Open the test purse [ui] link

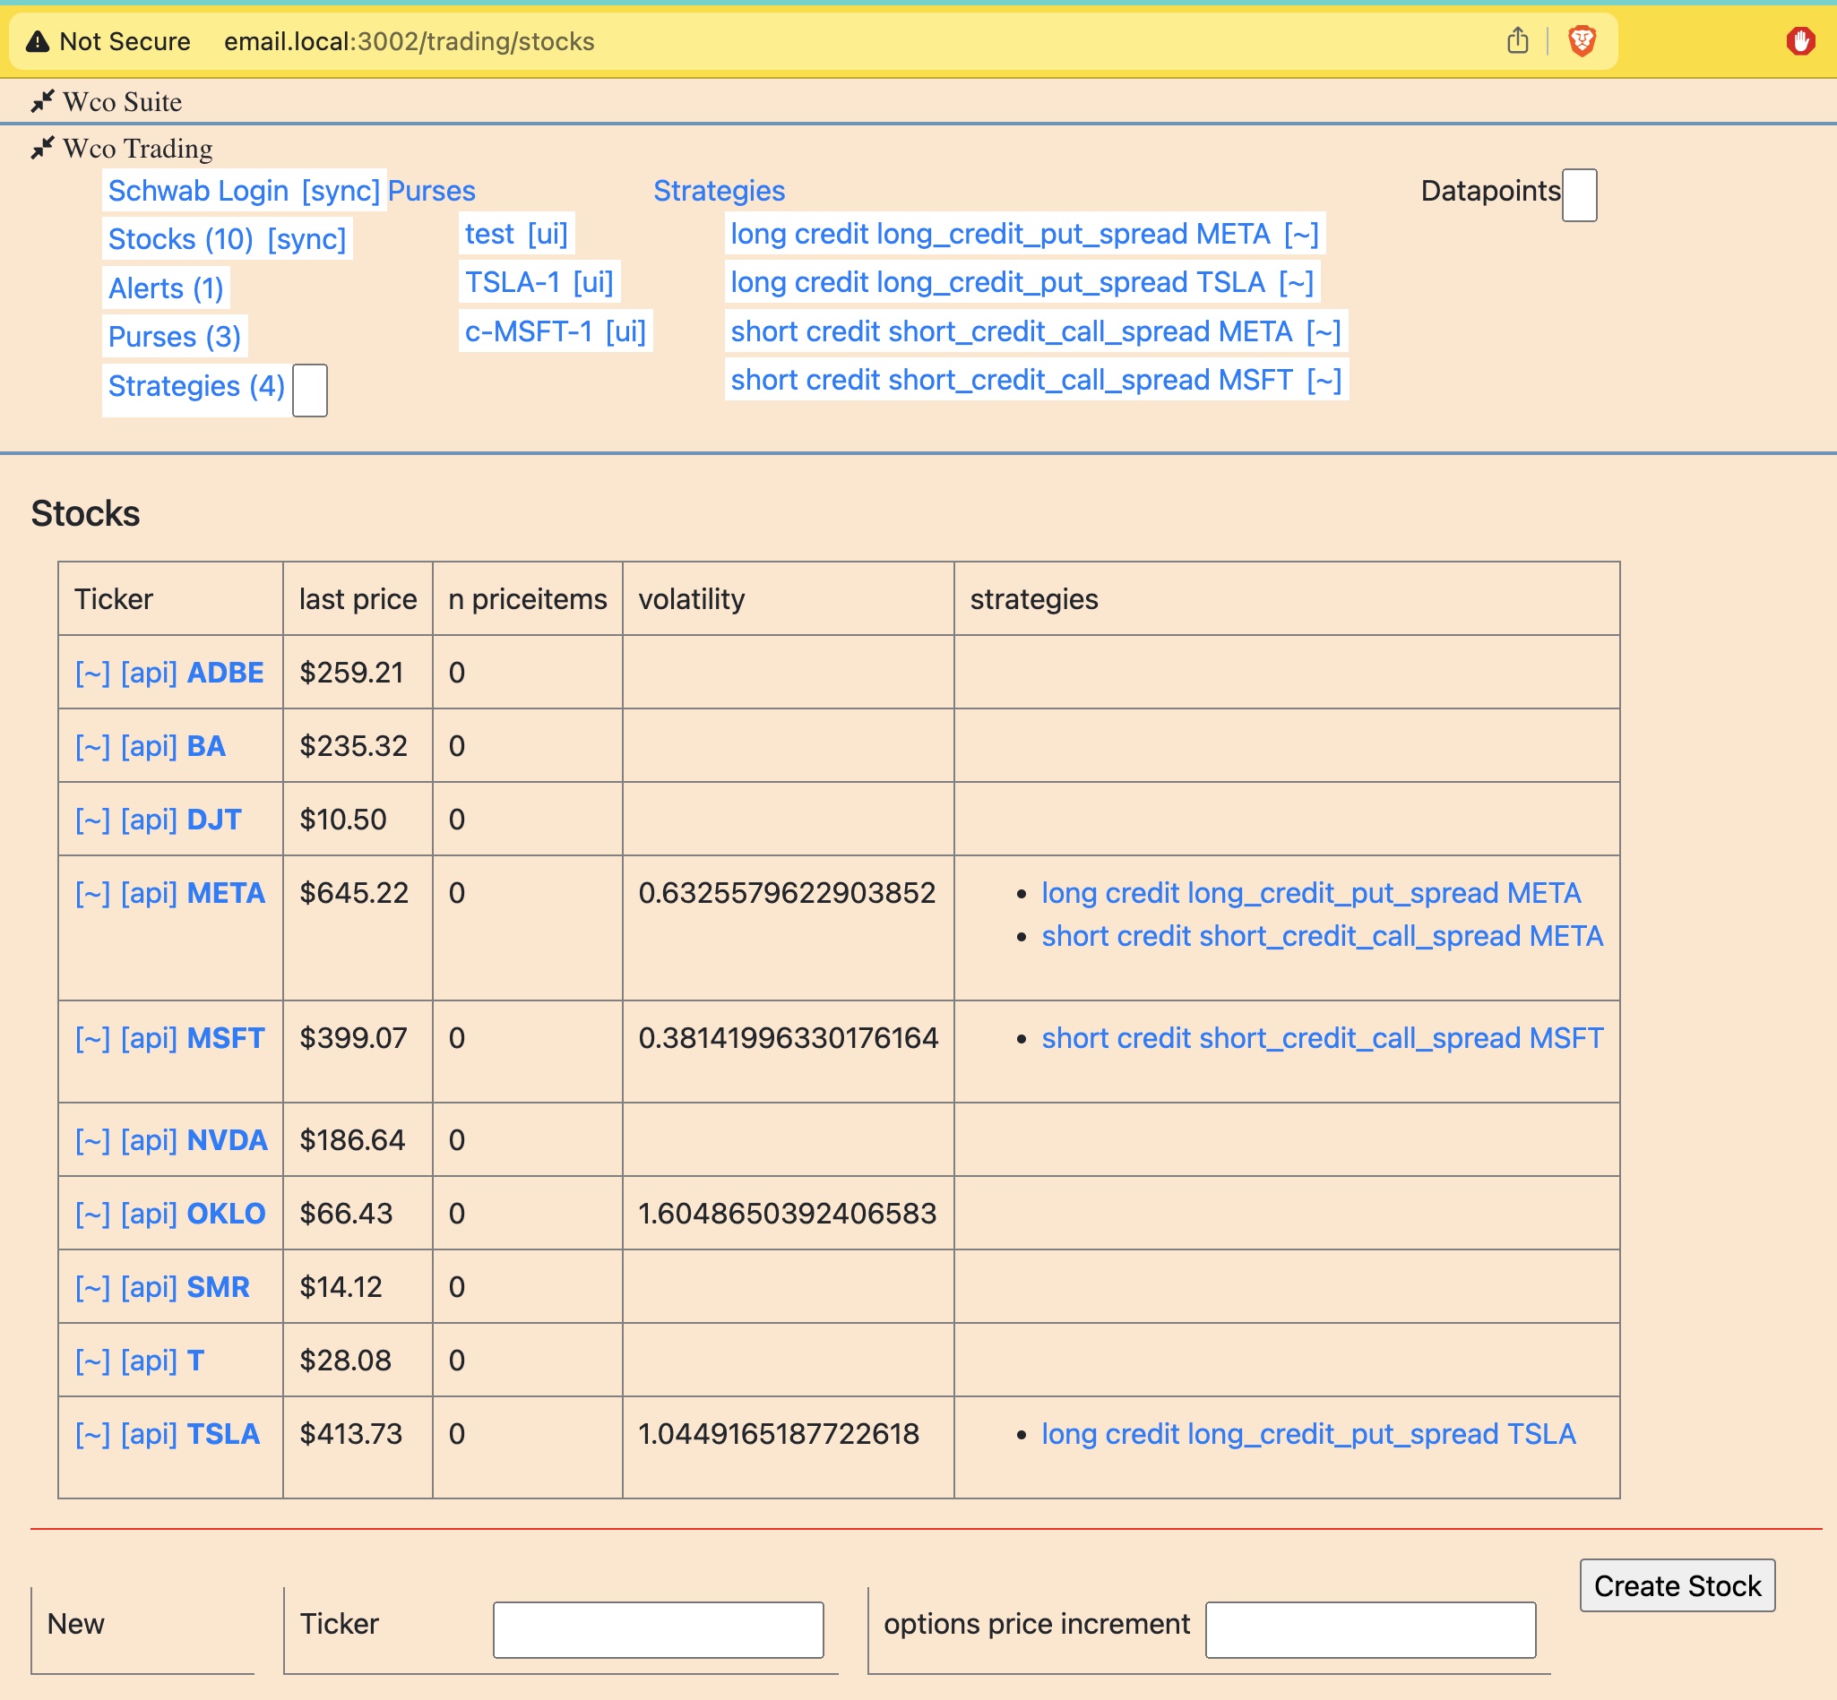tap(548, 234)
